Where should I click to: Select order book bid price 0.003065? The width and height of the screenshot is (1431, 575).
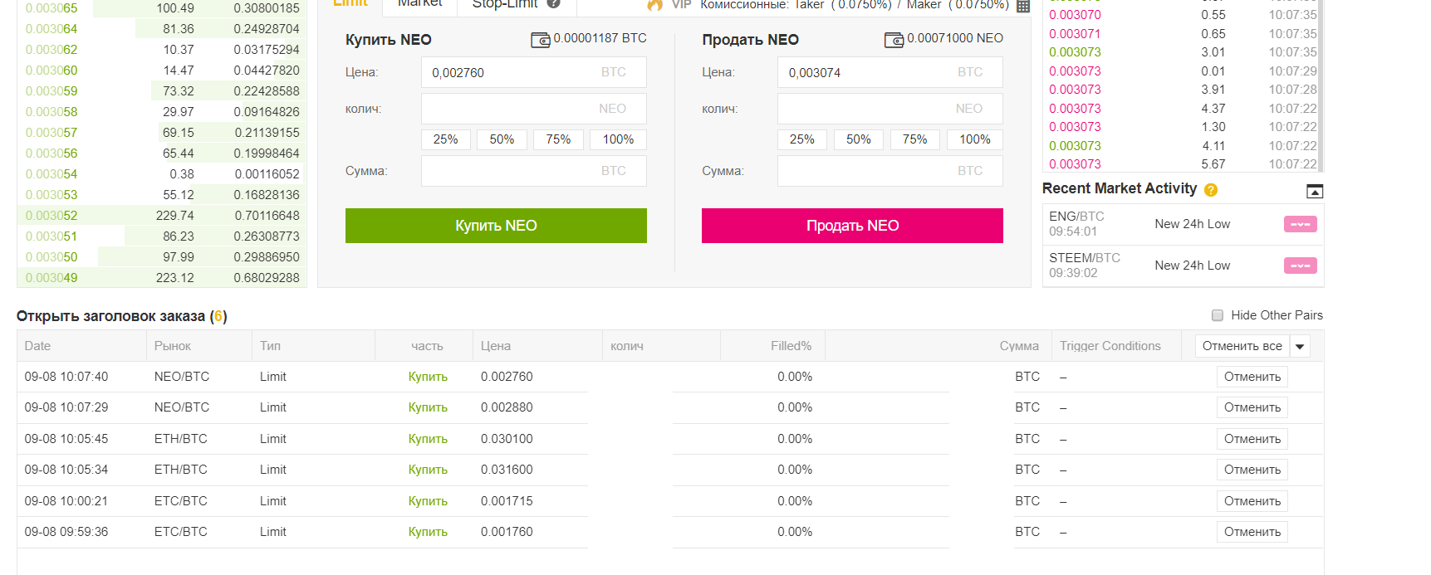(51, 8)
